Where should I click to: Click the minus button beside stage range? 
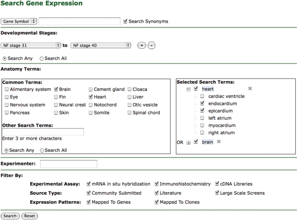pyautogui.click(x=151, y=45)
